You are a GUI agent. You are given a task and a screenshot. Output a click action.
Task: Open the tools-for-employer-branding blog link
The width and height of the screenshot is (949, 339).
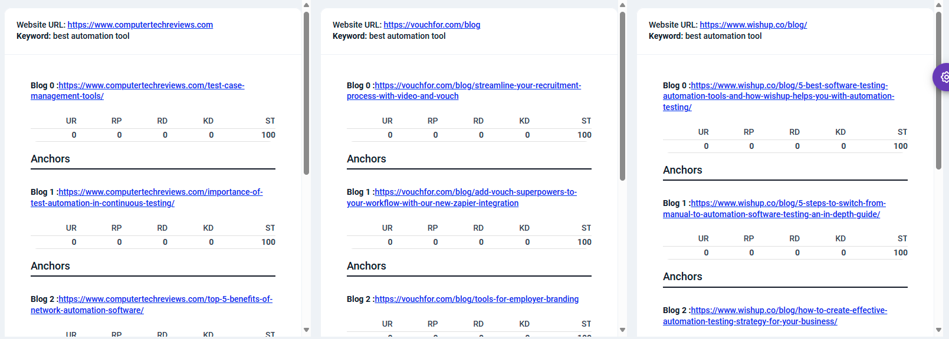[477, 299]
